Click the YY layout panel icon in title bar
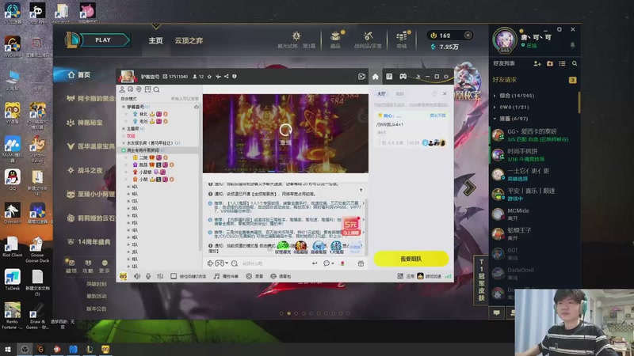634x356 pixels. 389,76
